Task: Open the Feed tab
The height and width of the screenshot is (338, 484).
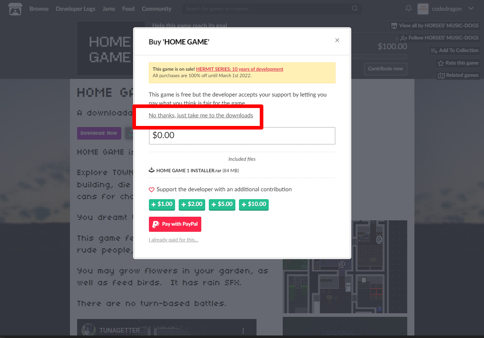Action: pyautogui.click(x=128, y=9)
